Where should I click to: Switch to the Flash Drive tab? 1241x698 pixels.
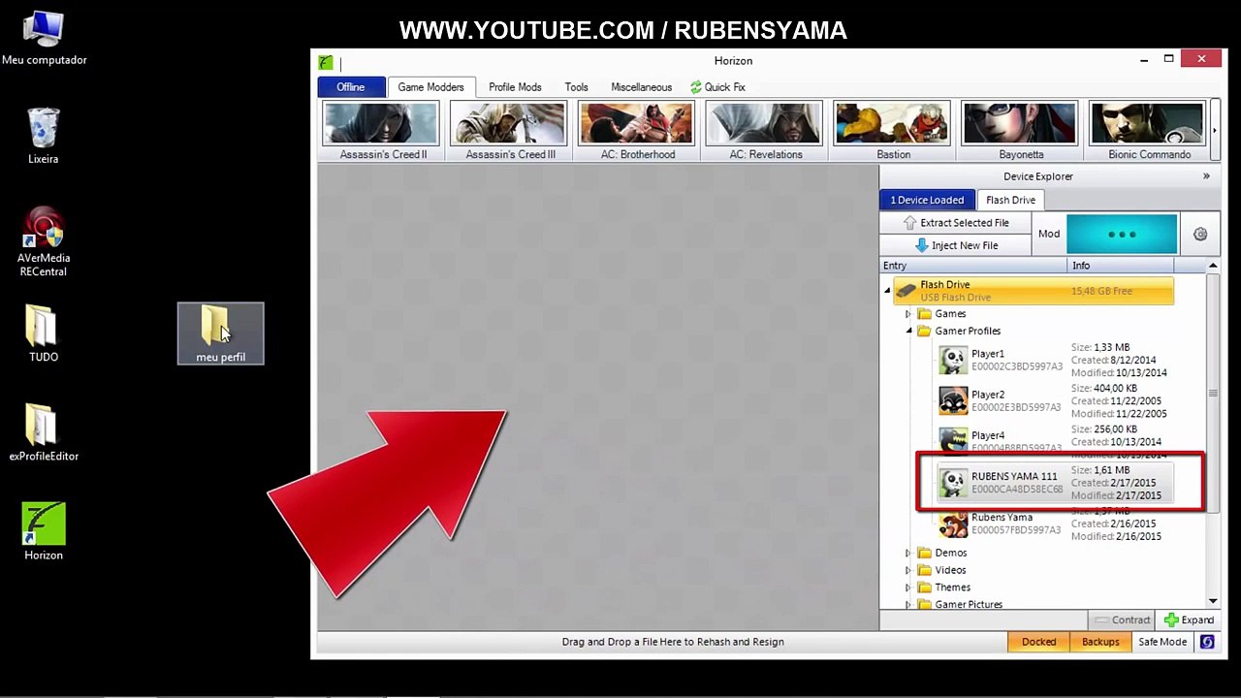1010,200
